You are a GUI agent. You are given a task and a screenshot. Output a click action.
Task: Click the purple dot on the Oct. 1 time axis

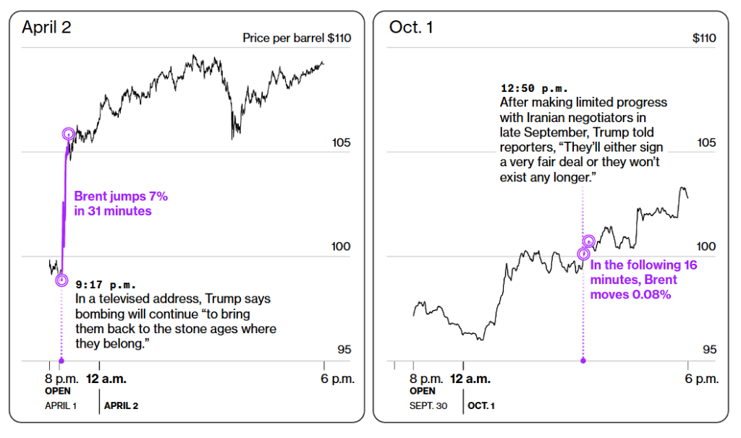click(x=583, y=361)
